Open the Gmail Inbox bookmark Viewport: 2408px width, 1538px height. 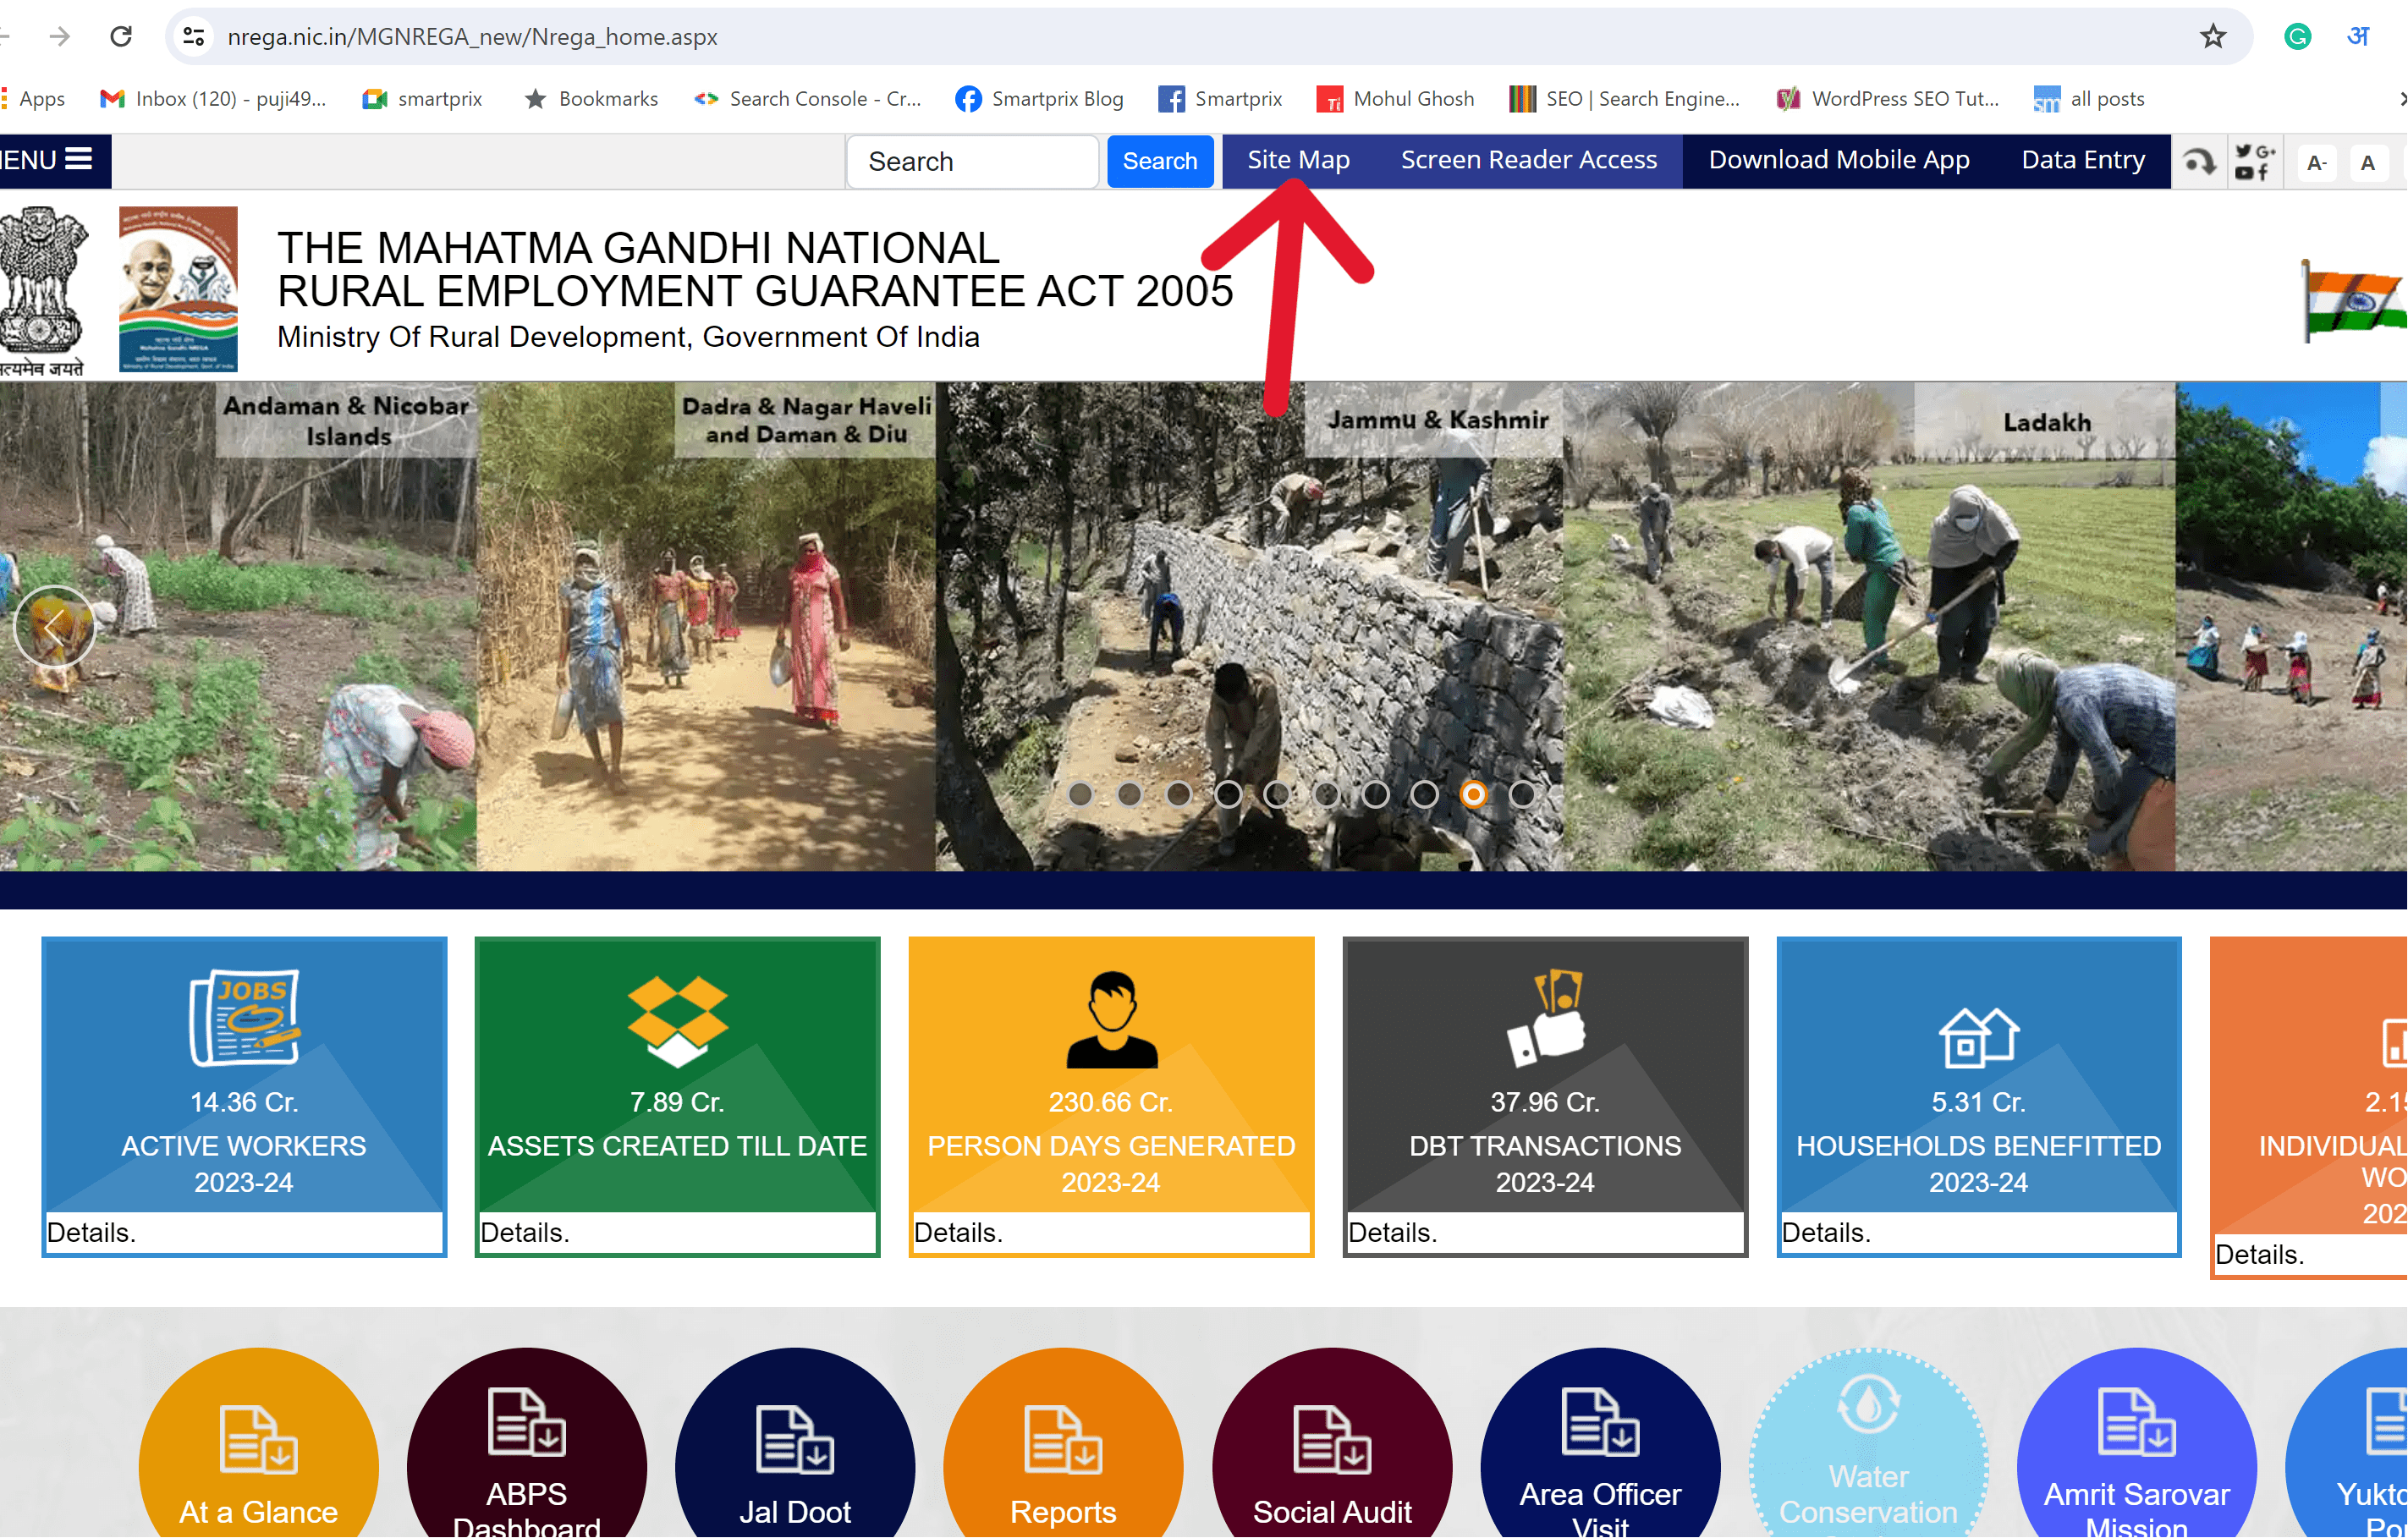[213, 99]
